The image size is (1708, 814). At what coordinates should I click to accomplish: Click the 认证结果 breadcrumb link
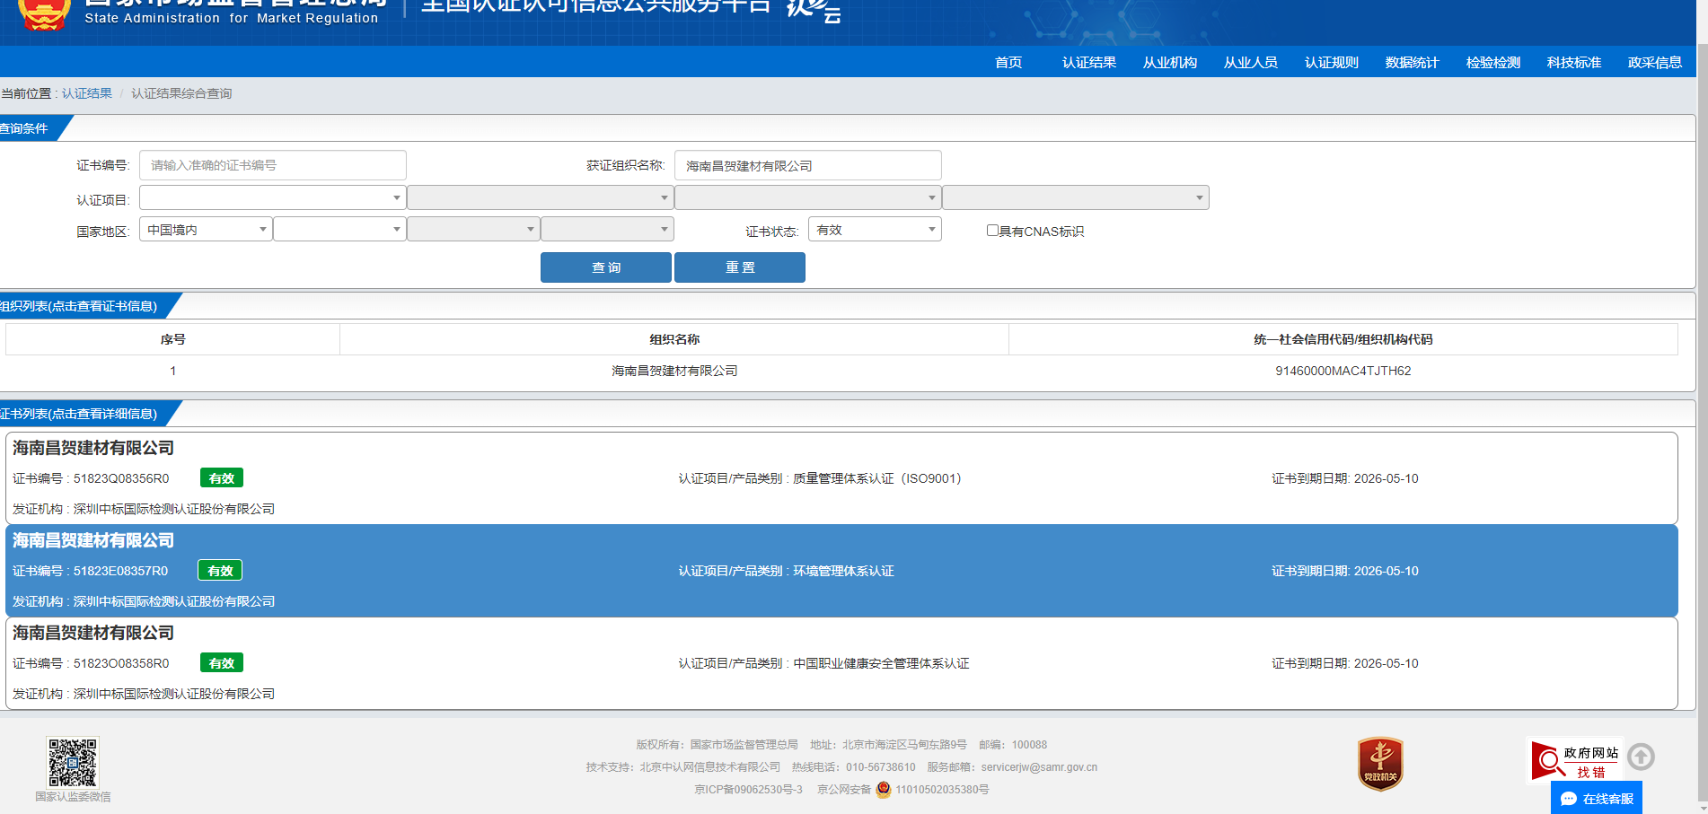point(87,93)
